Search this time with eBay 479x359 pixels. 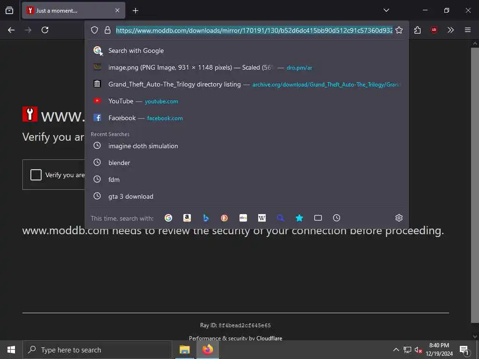click(243, 218)
